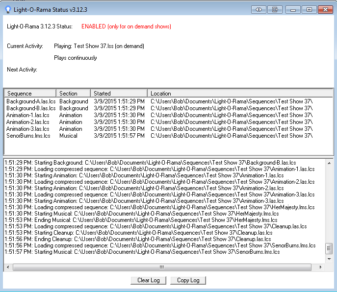Click the log horizontal scrollbar thumb
This screenshot has width=337, height=292.
(162, 267)
